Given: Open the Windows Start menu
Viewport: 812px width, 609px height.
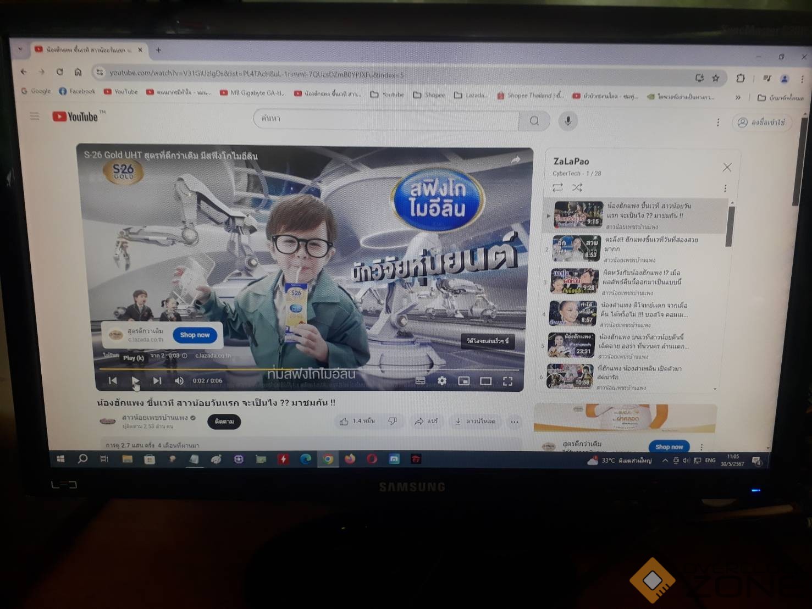Looking at the screenshot, I should [60, 458].
